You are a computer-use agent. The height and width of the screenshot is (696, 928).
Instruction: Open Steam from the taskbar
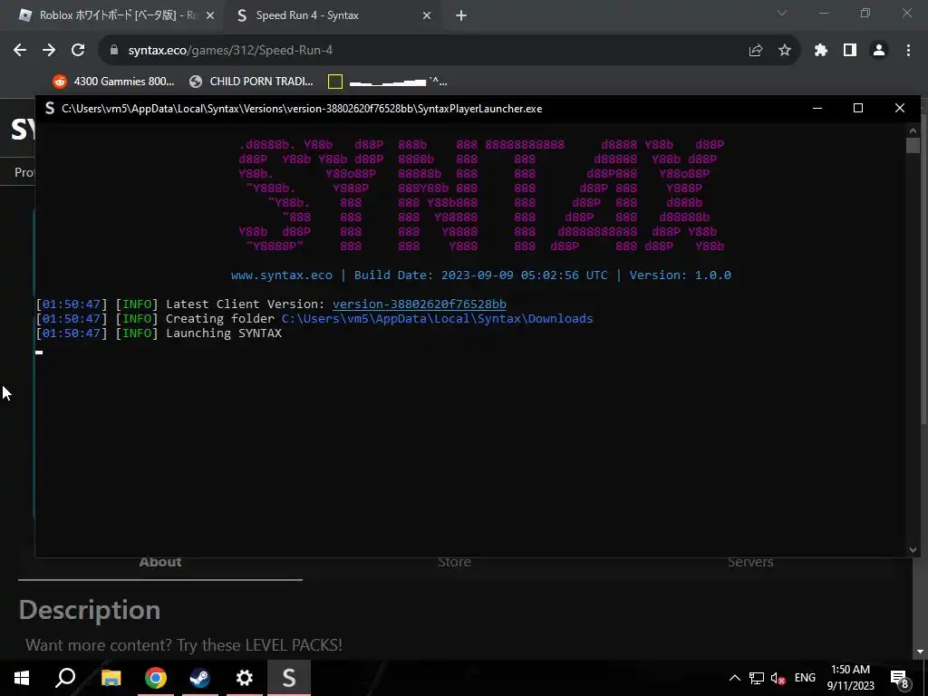point(200,678)
